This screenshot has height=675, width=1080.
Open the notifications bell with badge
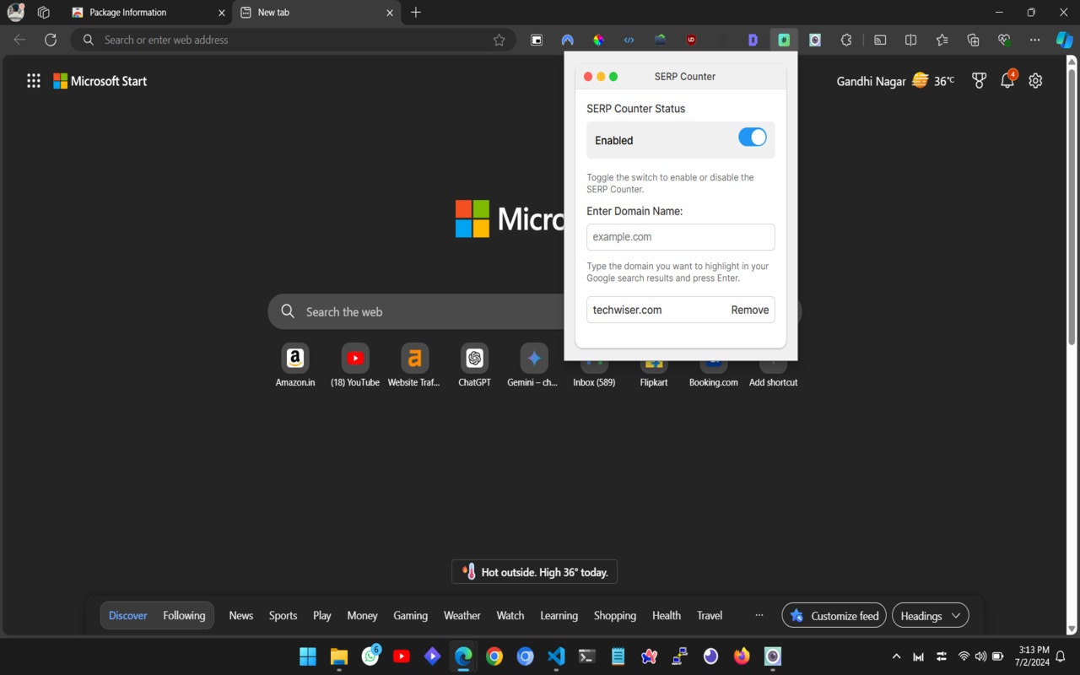point(1007,81)
